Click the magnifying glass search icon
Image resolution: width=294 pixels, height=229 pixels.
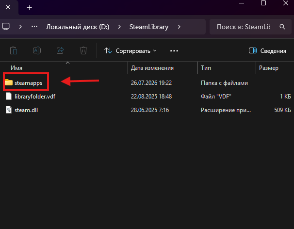click(x=282, y=27)
